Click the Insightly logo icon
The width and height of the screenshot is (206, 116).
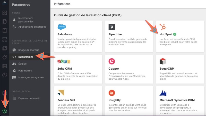(x=112, y=93)
